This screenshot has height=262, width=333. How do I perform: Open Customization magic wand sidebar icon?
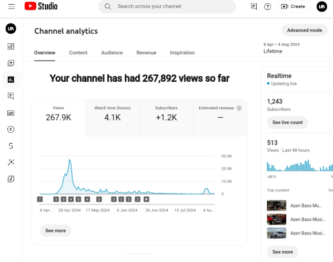11,162
